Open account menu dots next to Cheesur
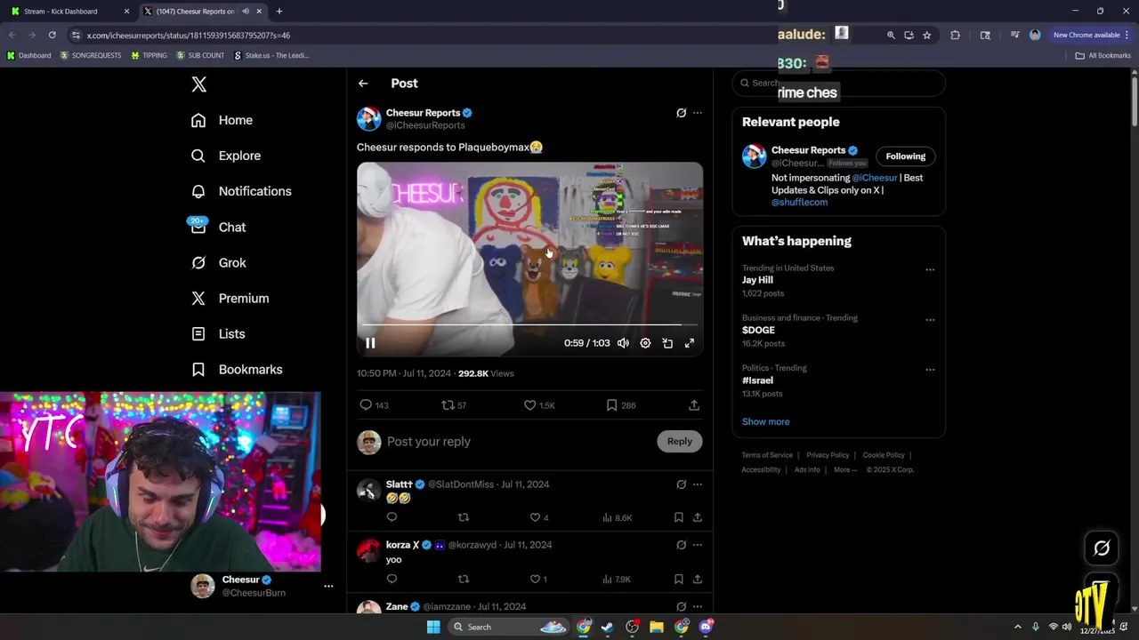This screenshot has height=640, width=1139. tap(328, 587)
